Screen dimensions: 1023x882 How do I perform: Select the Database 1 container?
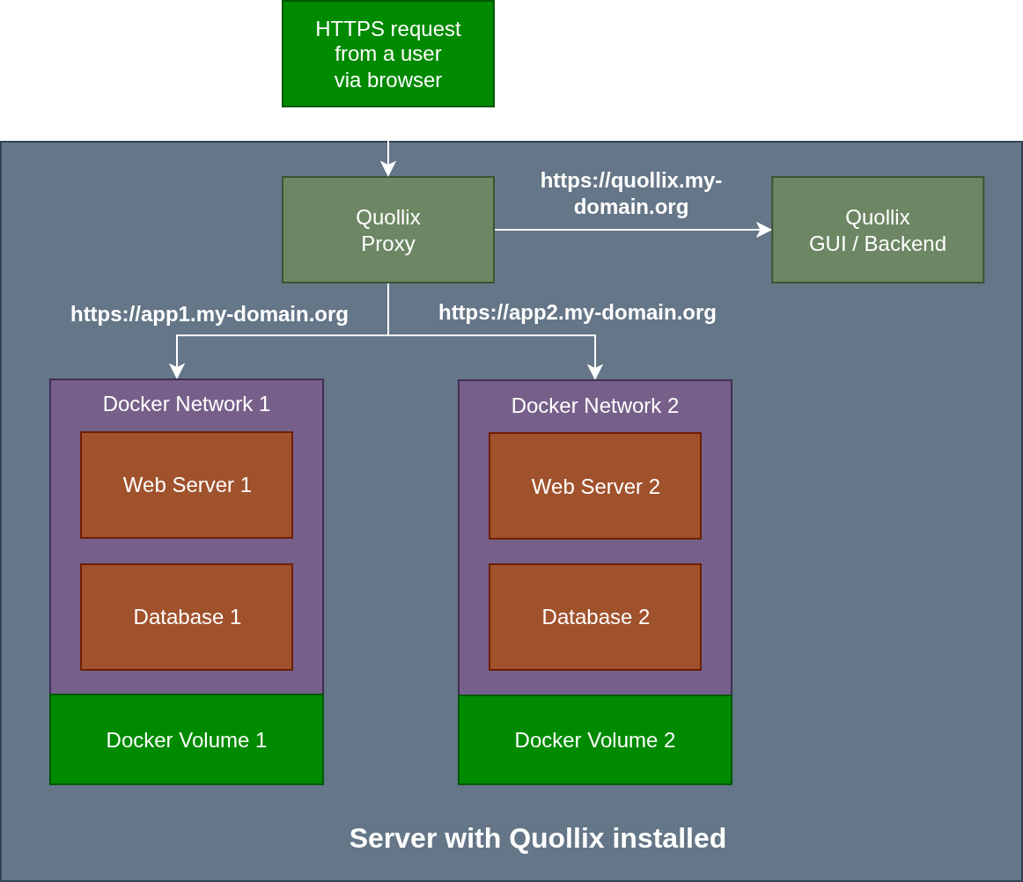pos(187,616)
